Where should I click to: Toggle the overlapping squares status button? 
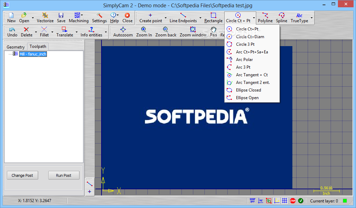(x=269, y=200)
